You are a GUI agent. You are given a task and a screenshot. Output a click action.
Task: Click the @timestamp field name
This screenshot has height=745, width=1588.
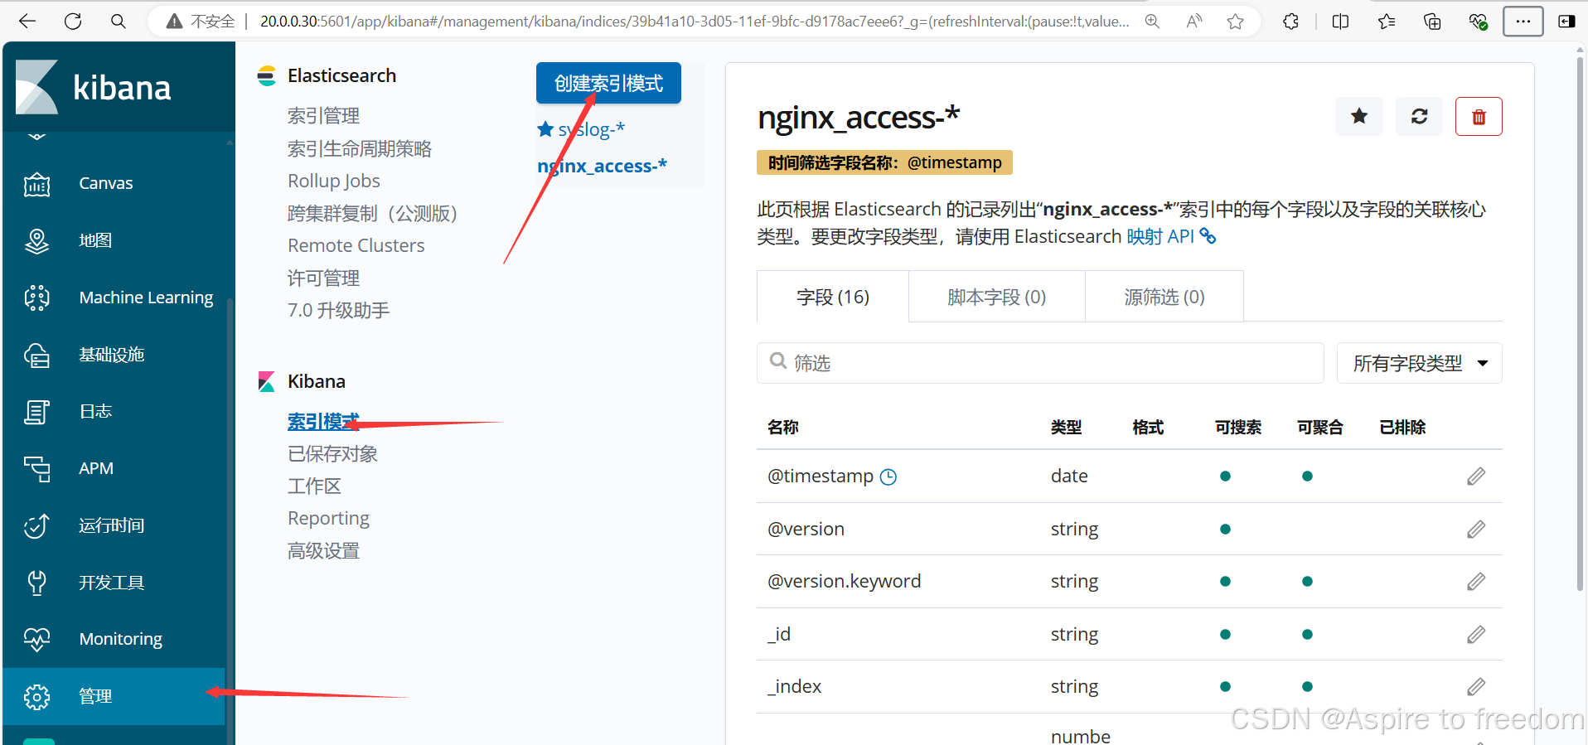821,477
